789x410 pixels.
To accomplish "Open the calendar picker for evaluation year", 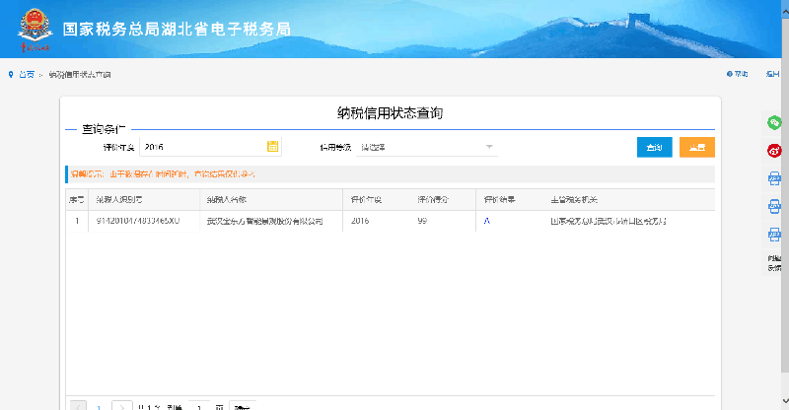I will click(273, 147).
